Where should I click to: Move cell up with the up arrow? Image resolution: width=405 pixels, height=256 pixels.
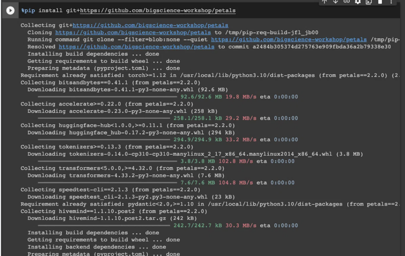[x=324, y=2]
